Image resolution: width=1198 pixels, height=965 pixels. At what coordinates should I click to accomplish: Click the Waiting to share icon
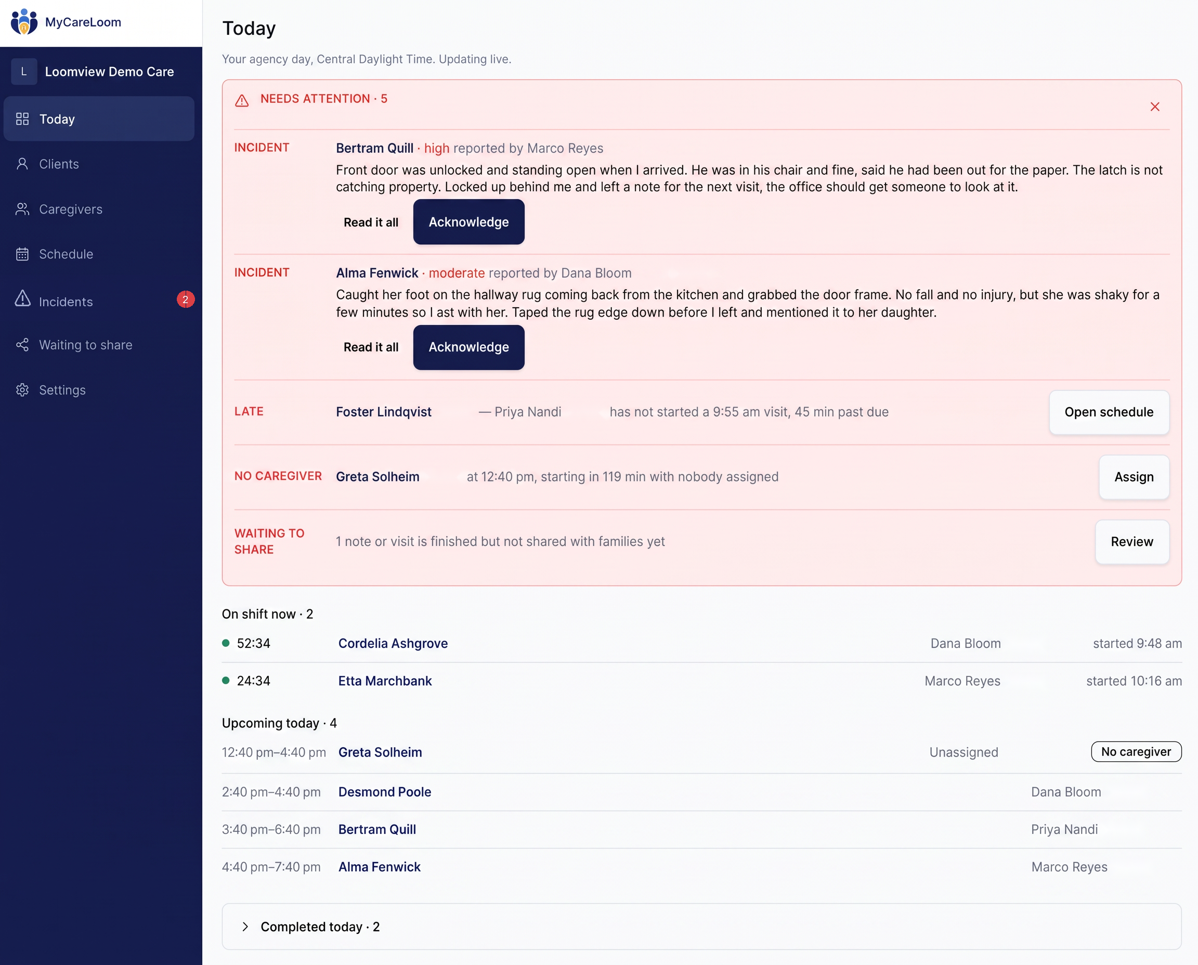[22, 345]
